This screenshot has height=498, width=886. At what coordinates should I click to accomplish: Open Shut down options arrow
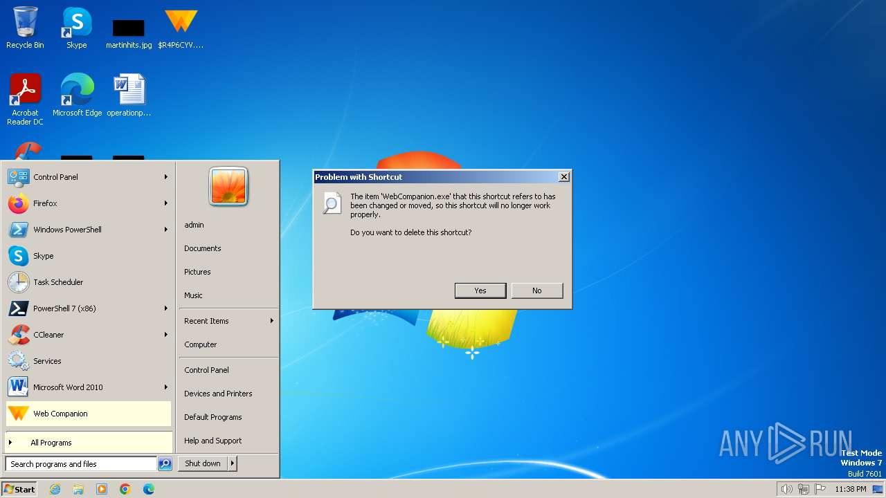[233, 463]
